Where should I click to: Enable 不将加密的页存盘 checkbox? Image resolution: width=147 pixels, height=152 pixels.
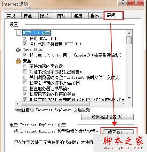click(25, 66)
